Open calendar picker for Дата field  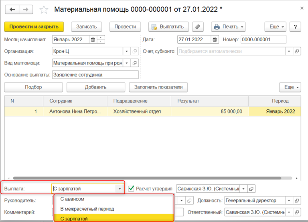tap(215, 39)
